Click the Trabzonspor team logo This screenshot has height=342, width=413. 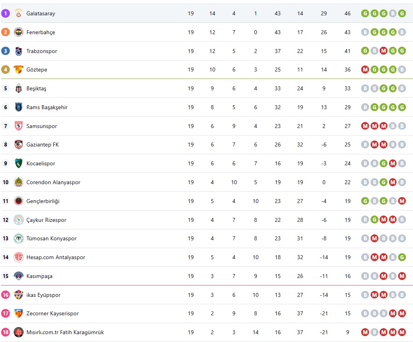[18, 51]
